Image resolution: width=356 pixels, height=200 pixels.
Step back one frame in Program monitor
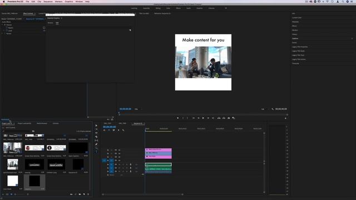[x=198, y=118]
